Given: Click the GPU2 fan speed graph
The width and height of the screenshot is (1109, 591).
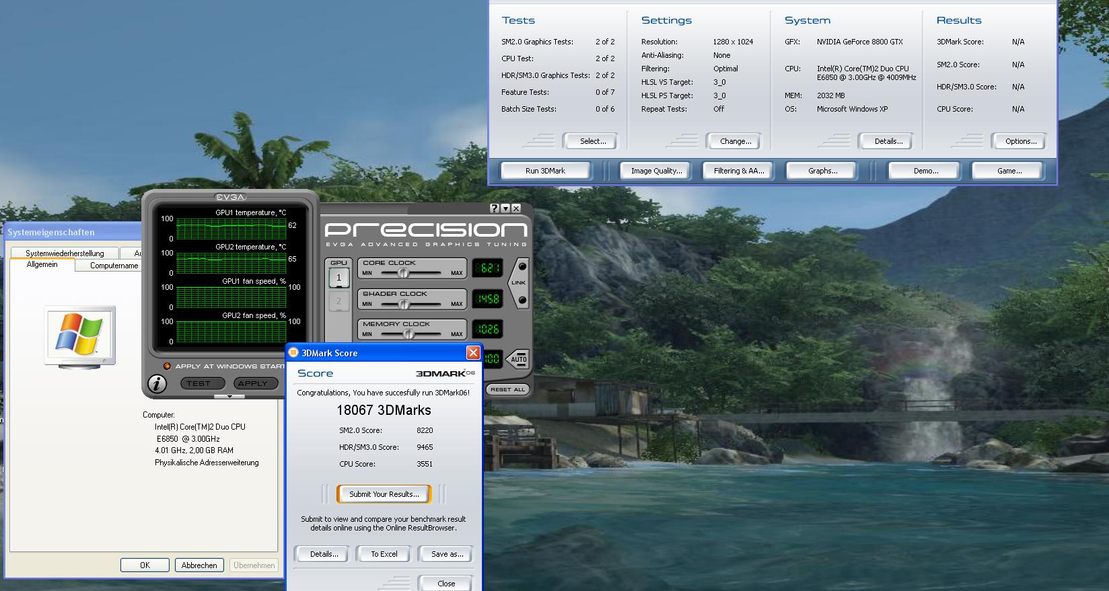Looking at the screenshot, I should [x=231, y=331].
